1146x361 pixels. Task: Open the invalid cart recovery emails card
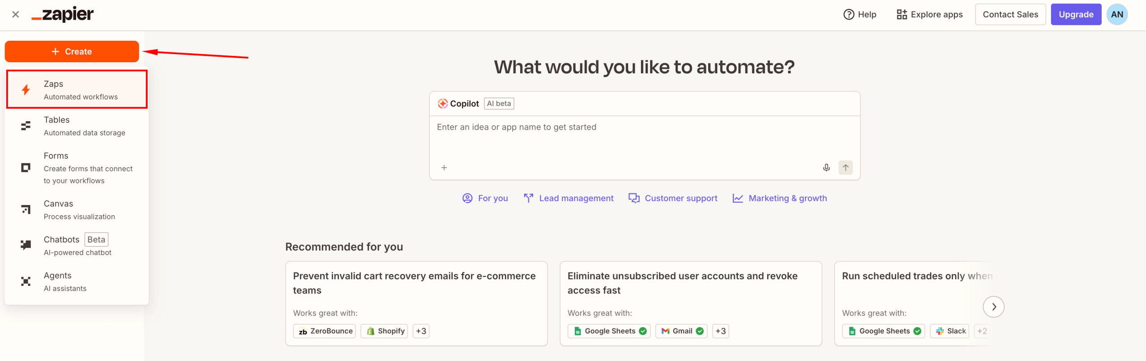click(x=416, y=303)
